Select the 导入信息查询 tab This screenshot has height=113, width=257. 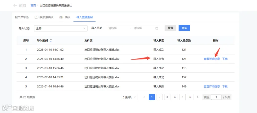[x=85, y=17]
